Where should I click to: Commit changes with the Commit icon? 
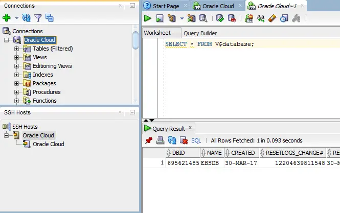(x=220, y=18)
